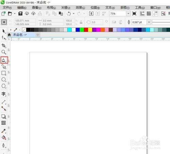170x154 pixels.
Task: Click the paste clipboard icon
Action: tap(61, 14)
